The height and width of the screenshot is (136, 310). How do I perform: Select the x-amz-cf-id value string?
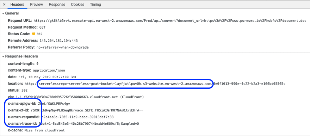coord(87,111)
